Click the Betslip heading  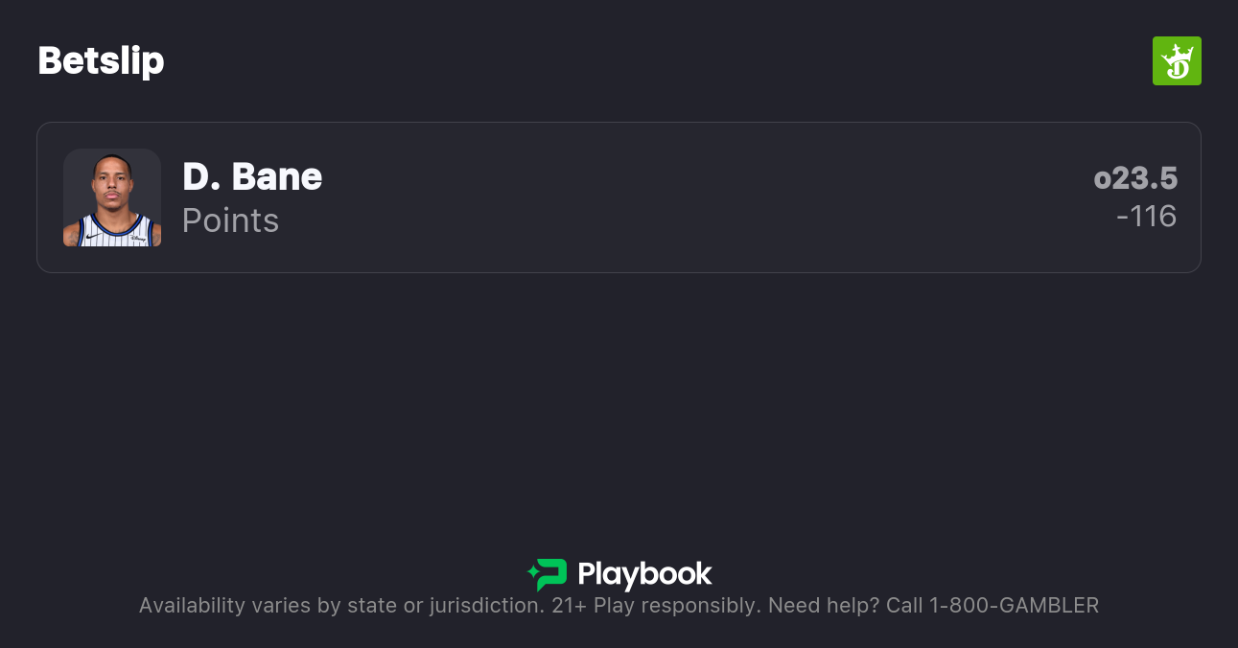point(101,60)
